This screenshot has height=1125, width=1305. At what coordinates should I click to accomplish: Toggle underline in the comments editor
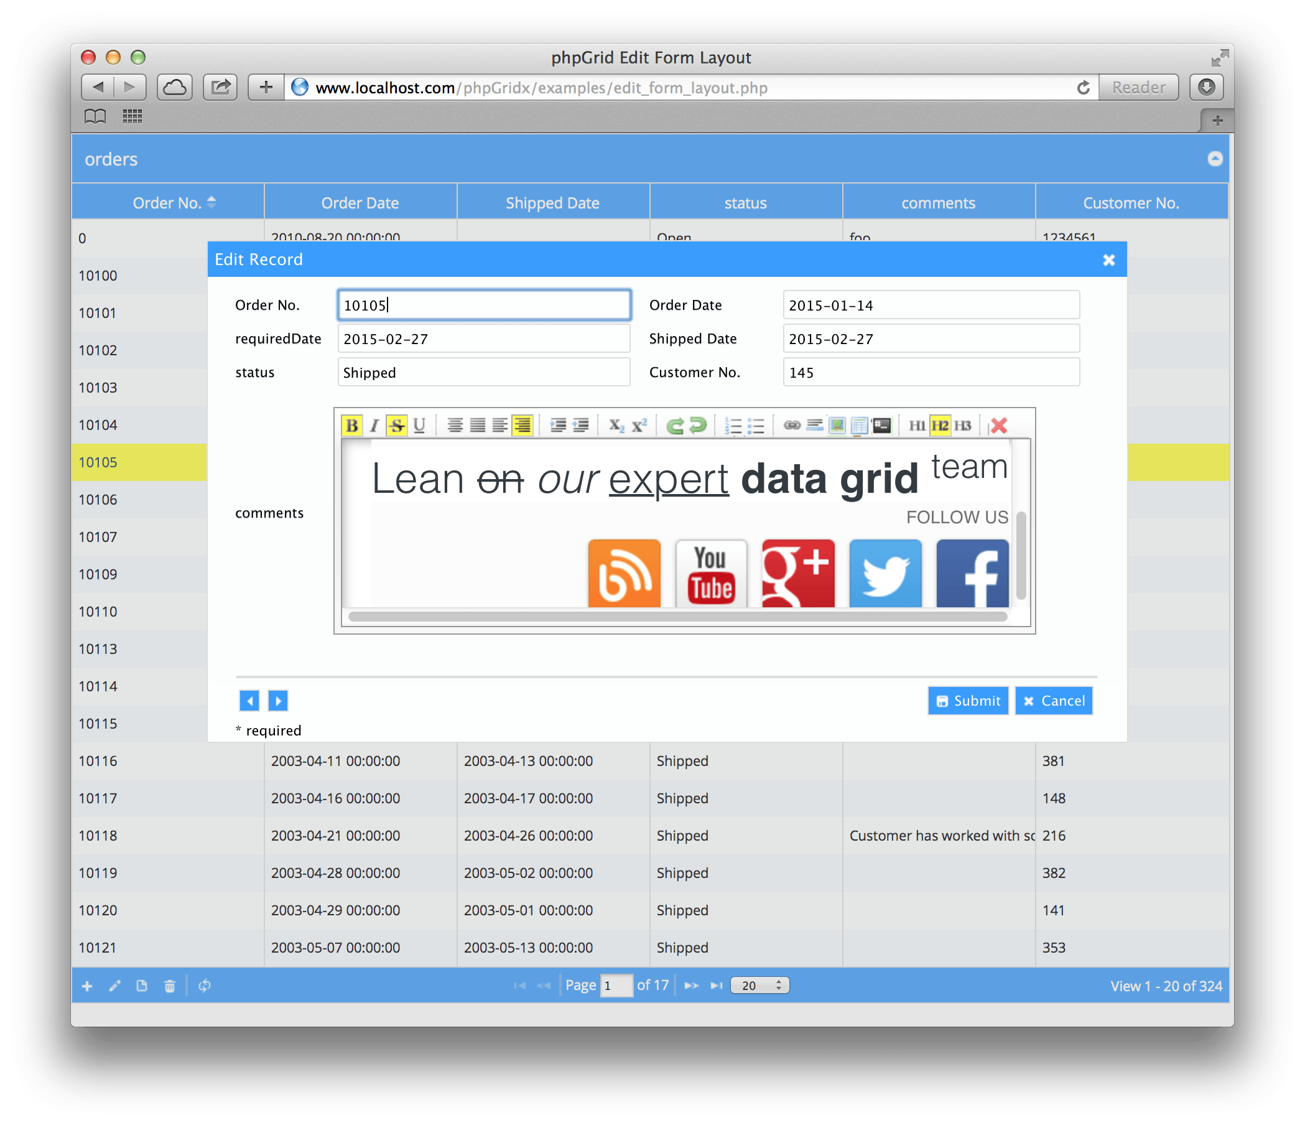[x=419, y=426]
